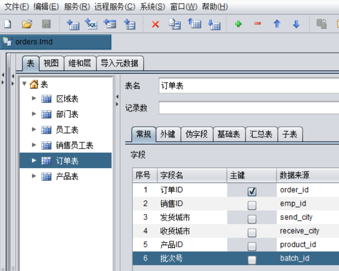Click the table icon beside 产品表
Viewport: 339px width, 271px height.
pyautogui.click(x=46, y=177)
